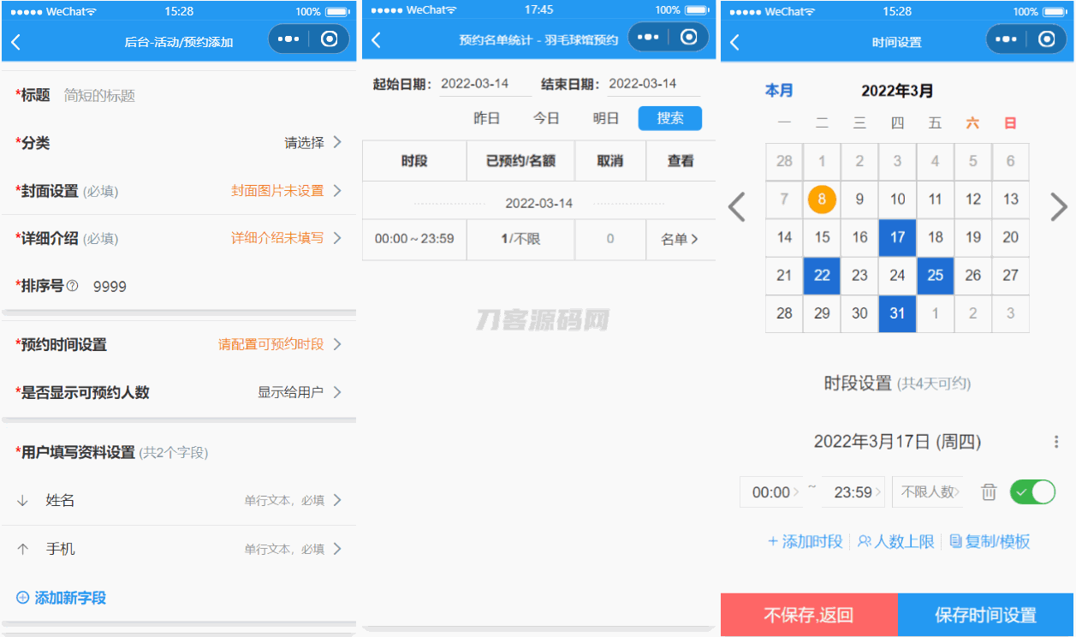Move the 手机 field up with the arrow
1076x637 pixels.
23,549
